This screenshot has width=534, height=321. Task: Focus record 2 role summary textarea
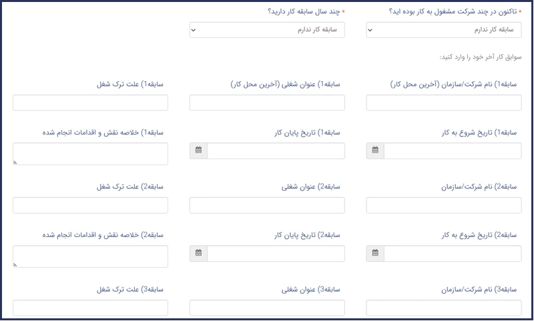90,256
